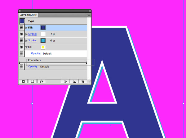The image size is (186, 138).
Task: Expand the 7 pt Stroke disclosure triangle
Action: click(x=26, y=34)
